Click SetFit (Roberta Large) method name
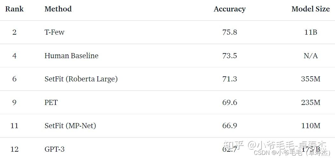The height and width of the screenshot is (159, 335). pyautogui.click(x=81, y=79)
